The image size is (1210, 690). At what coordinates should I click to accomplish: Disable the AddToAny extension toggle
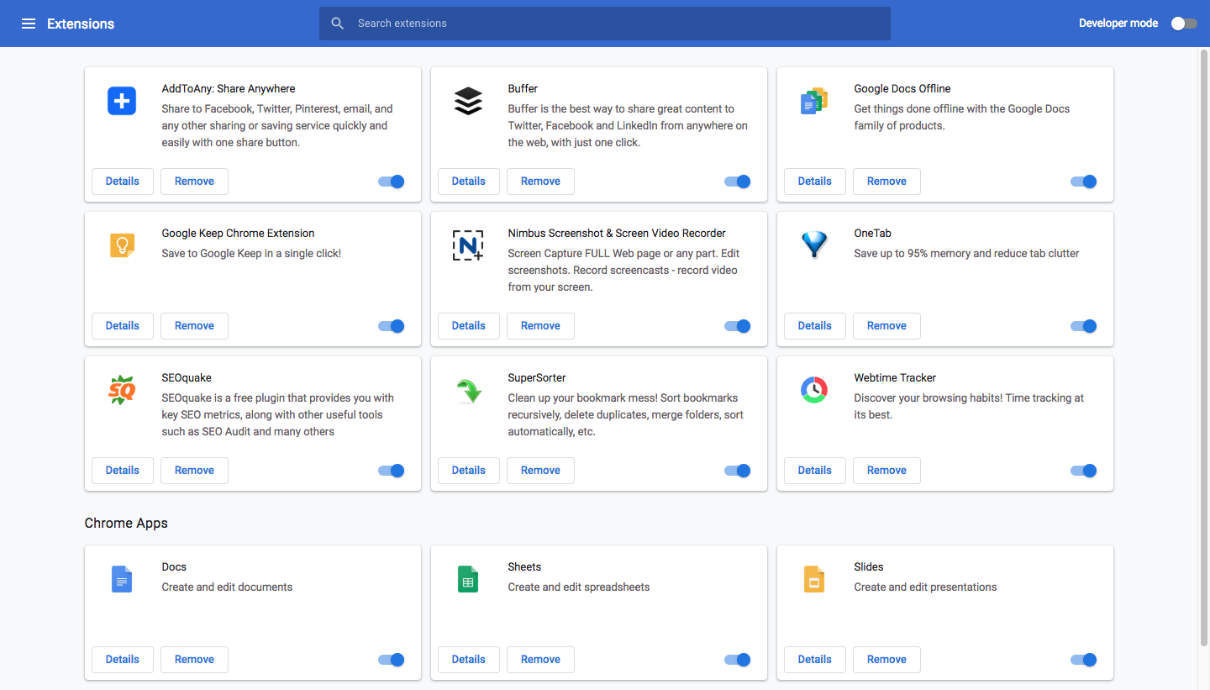392,182
